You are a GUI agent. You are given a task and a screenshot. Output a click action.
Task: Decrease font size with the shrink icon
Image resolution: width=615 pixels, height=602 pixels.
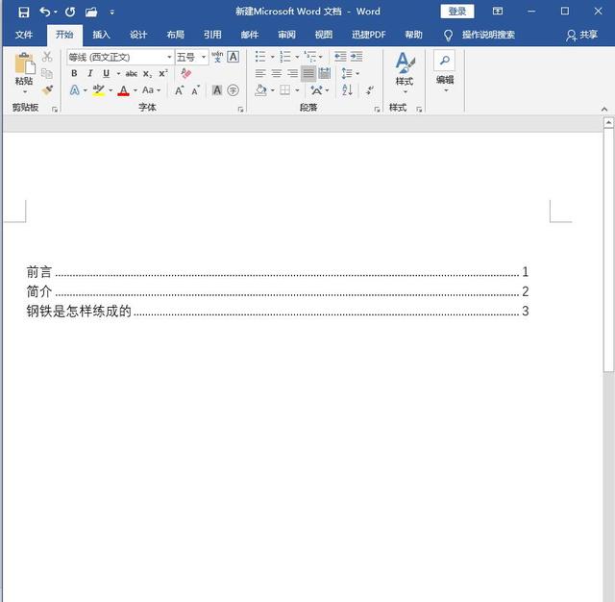click(195, 90)
